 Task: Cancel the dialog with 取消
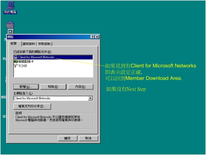88,138
